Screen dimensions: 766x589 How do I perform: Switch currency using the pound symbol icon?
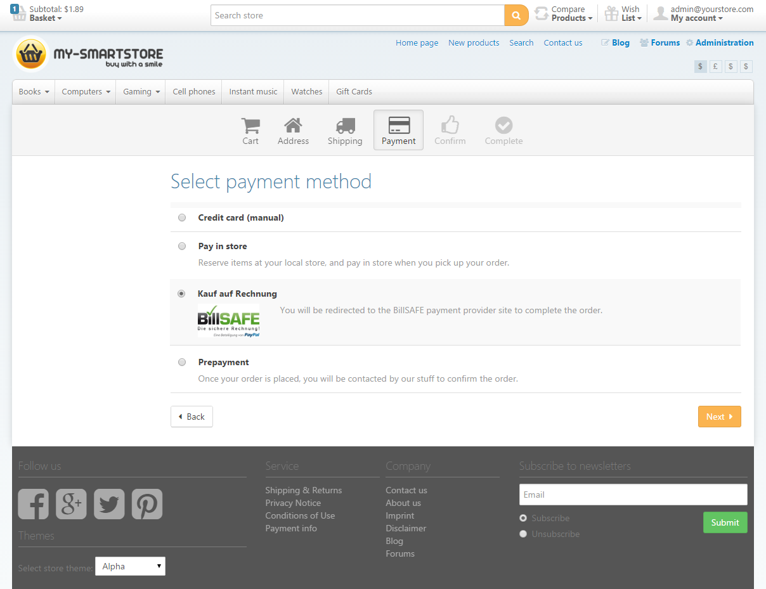(x=715, y=66)
